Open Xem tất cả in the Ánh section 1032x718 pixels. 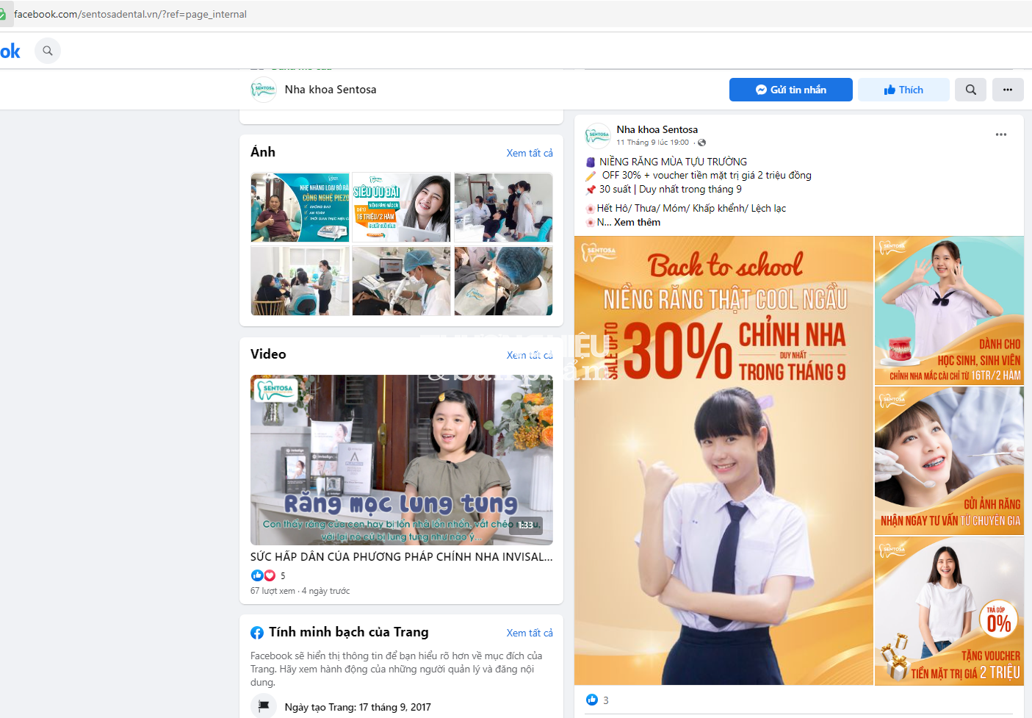click(530, 153)
